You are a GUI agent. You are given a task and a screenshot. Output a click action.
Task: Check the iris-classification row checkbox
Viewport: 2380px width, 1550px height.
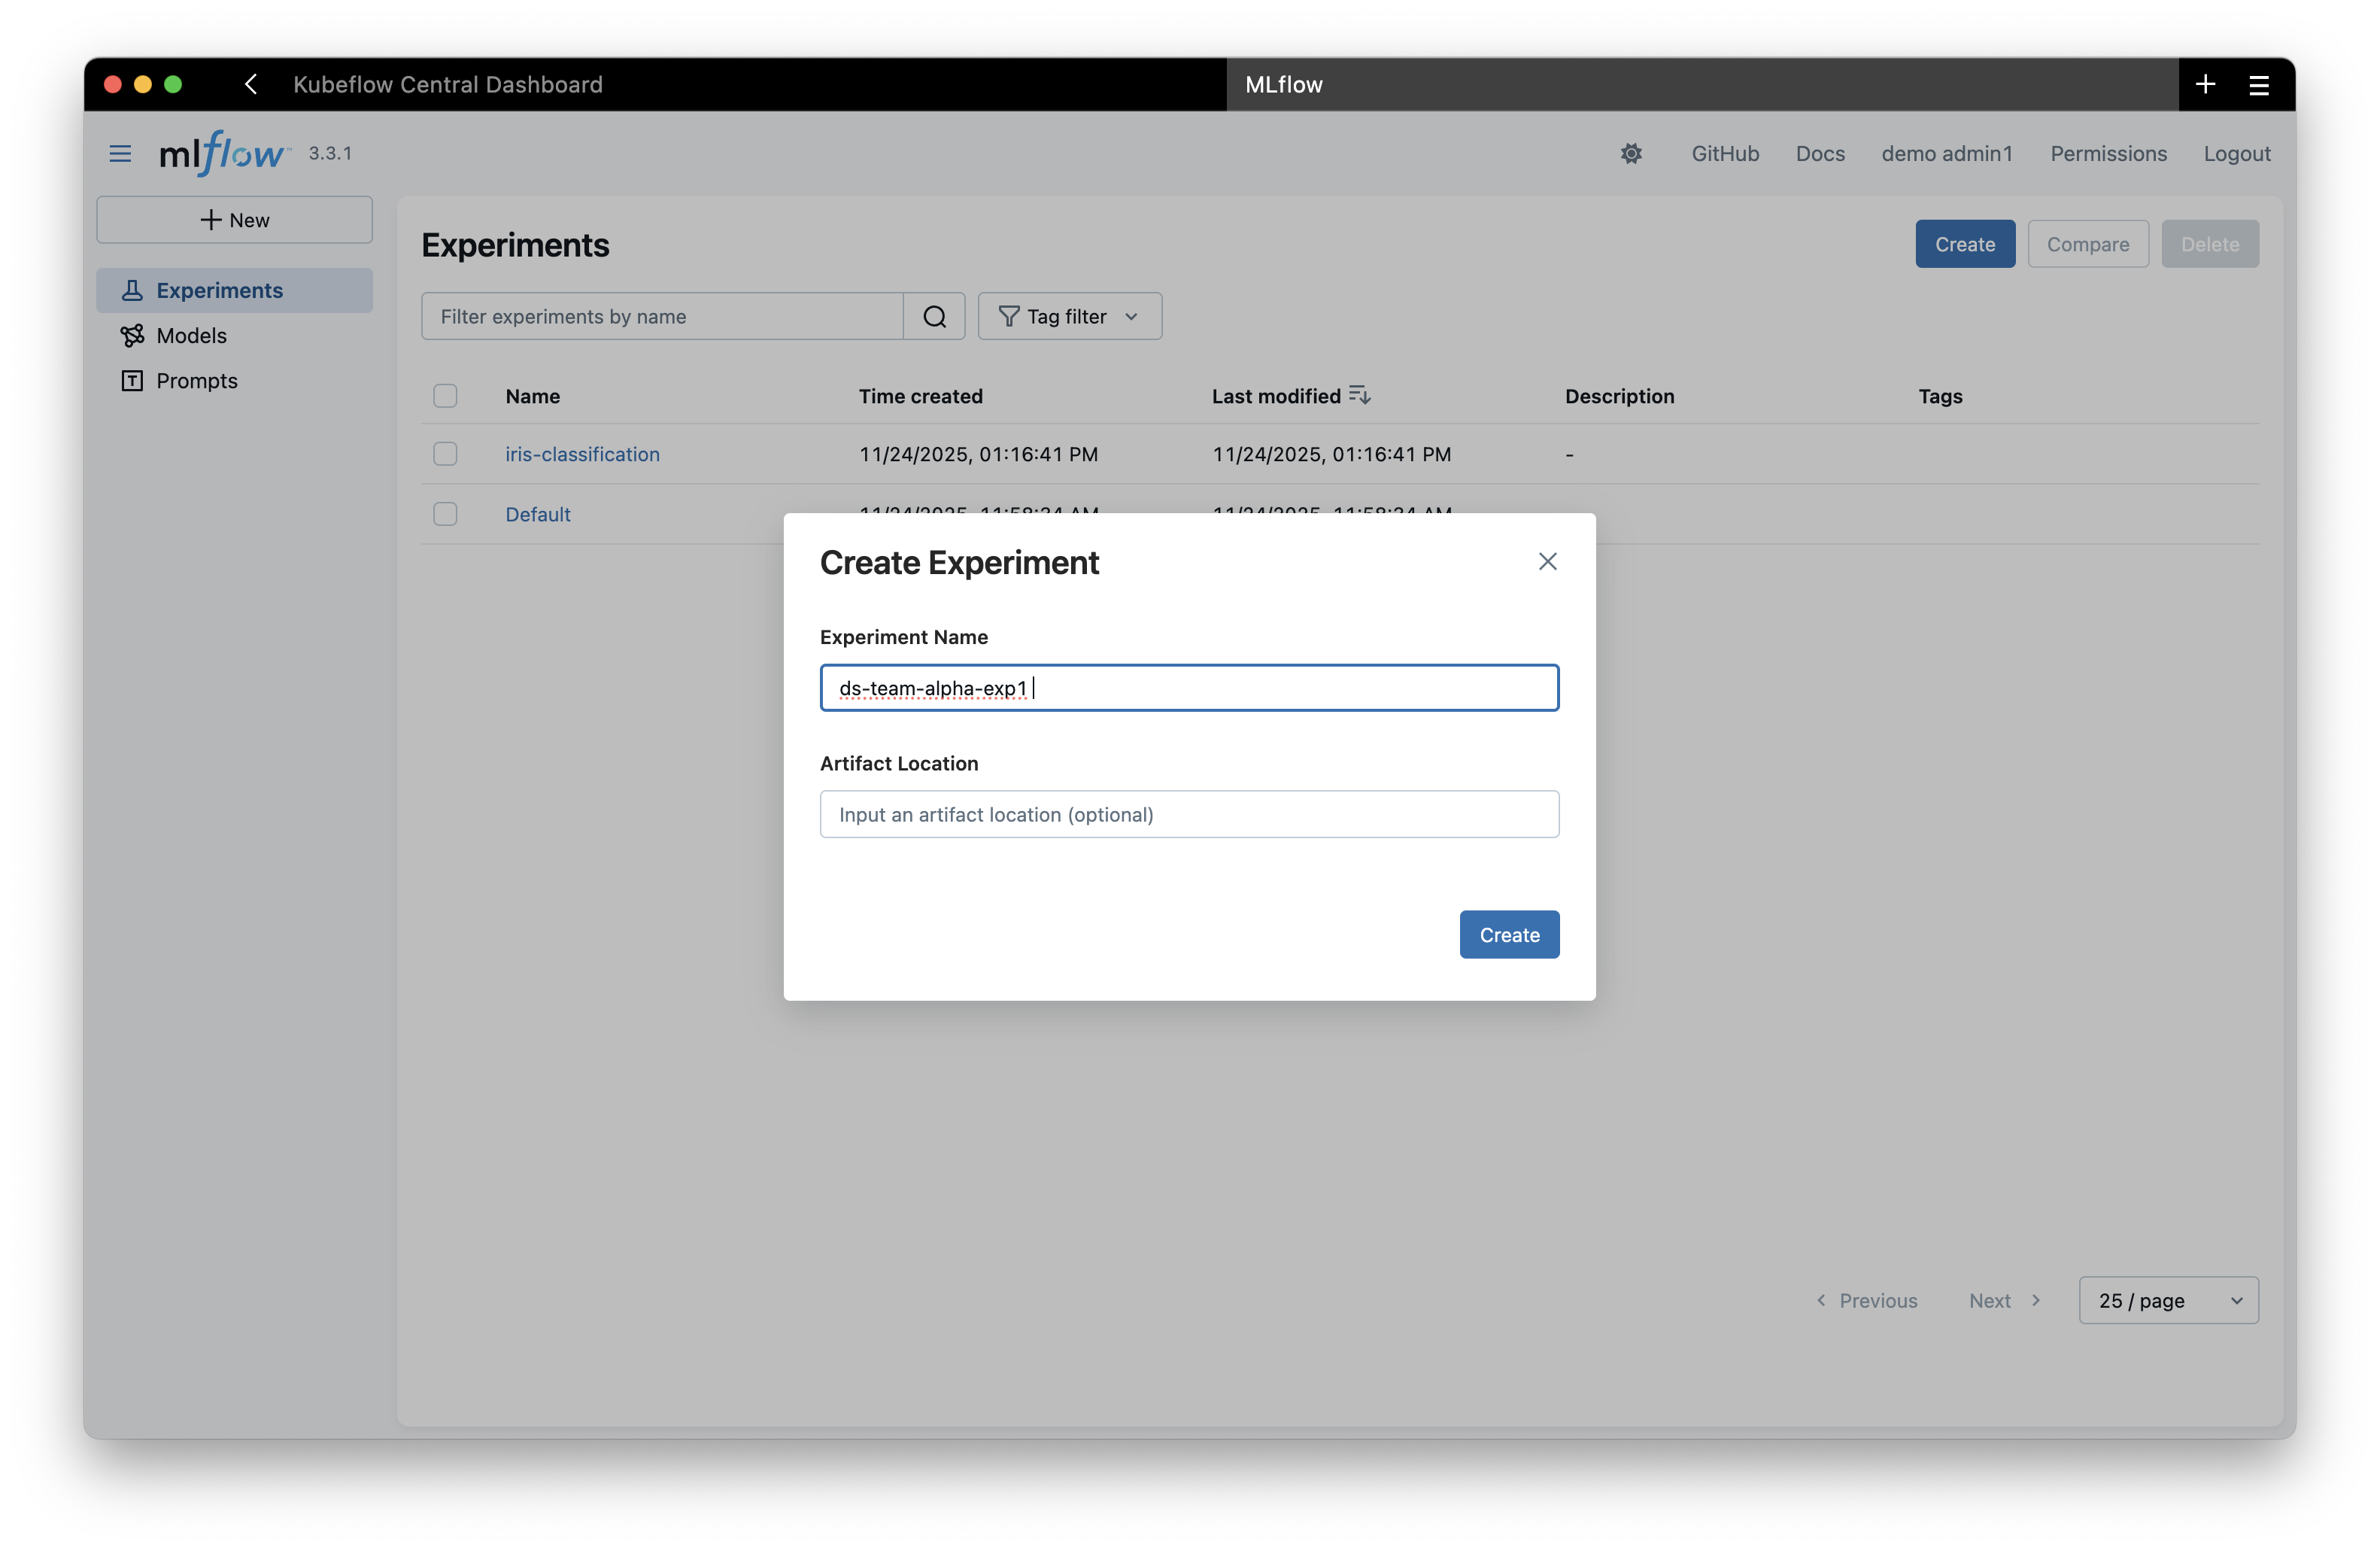point(445,453)
